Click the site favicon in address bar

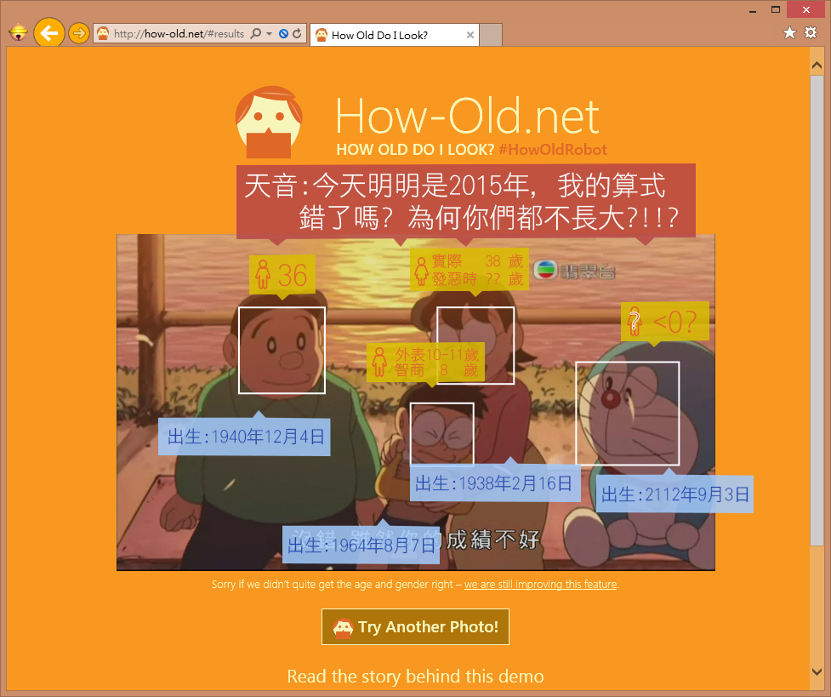tap(104, 33)
